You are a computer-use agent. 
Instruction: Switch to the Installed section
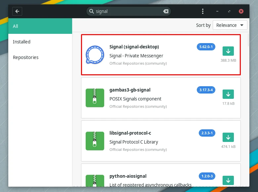[x=40, y=42]
